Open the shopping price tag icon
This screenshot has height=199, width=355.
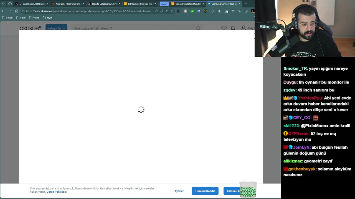point(162,11)
